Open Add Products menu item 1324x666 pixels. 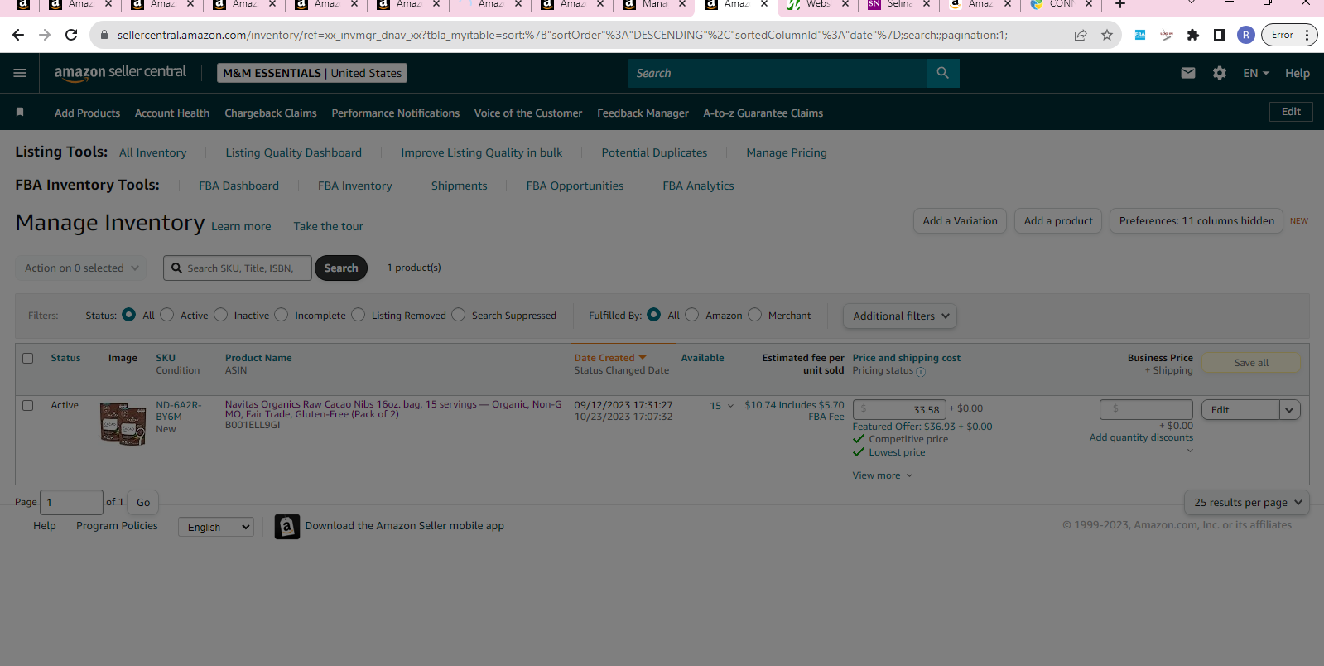click(87, 113)
